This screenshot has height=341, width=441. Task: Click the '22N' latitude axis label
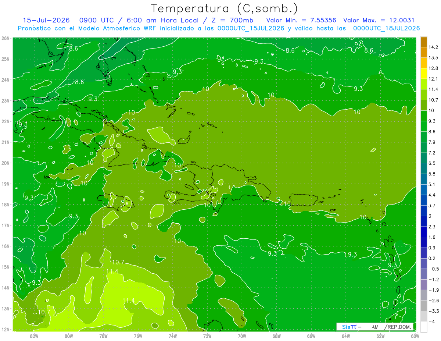coord(6,121)
